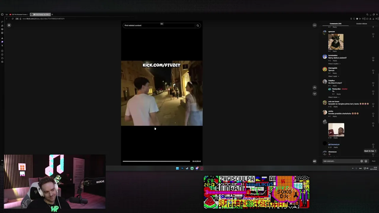Screen dimensions: 379x213
Task: Close the TikTok video viewer with X
Action: click(x=9, y=25)
